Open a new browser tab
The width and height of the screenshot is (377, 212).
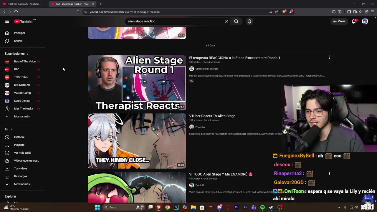tap(100, 4)
